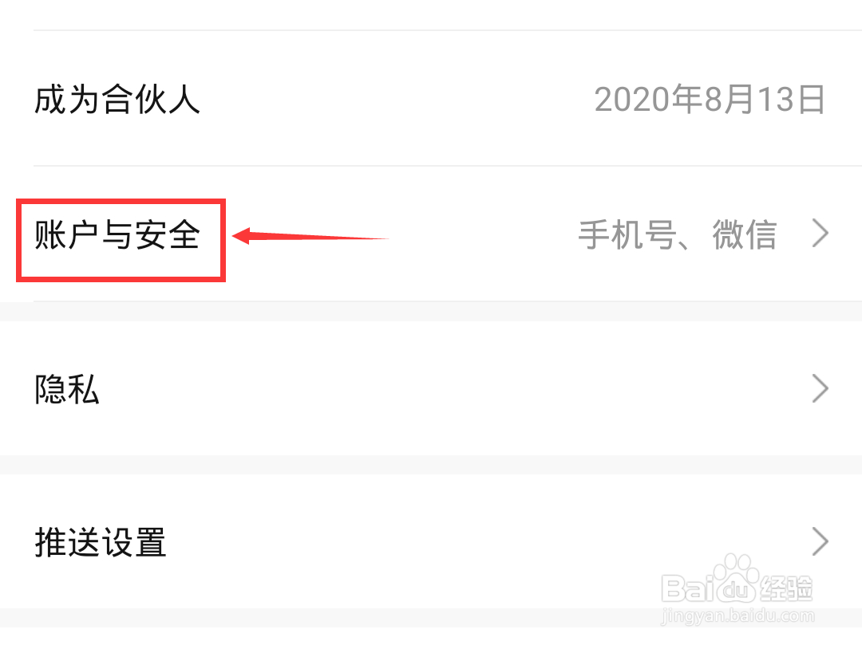Tap the blank row above 成为合伙人
The width and height of the screenshot is (862, 645).
(431, 15)
